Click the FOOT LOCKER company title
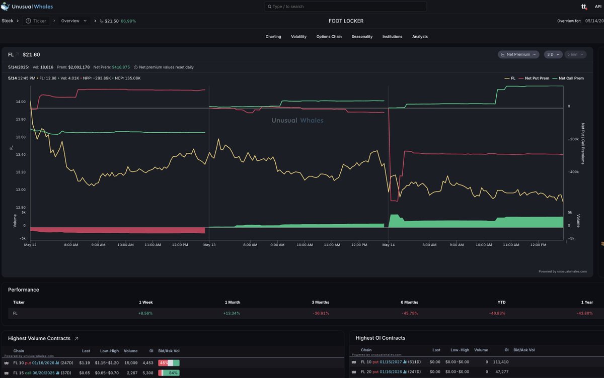 click(346, 21)
